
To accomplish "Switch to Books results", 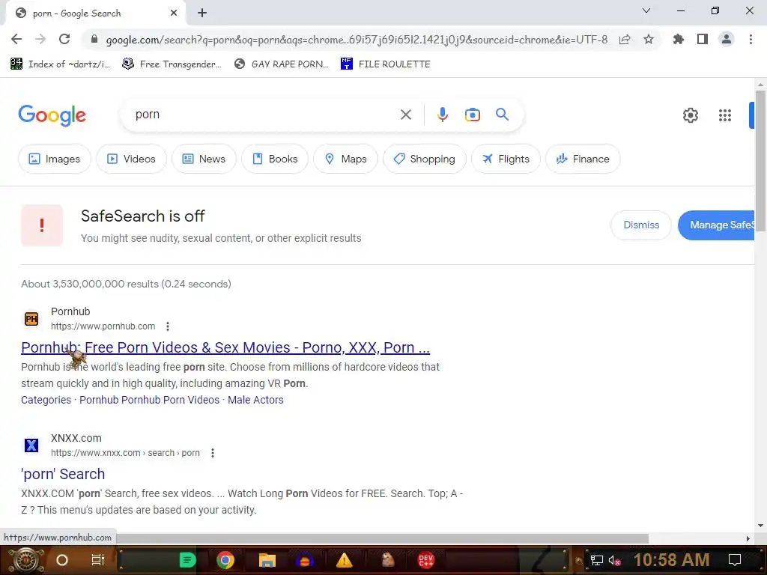I will pyautogui.click(x=275, y=159).
